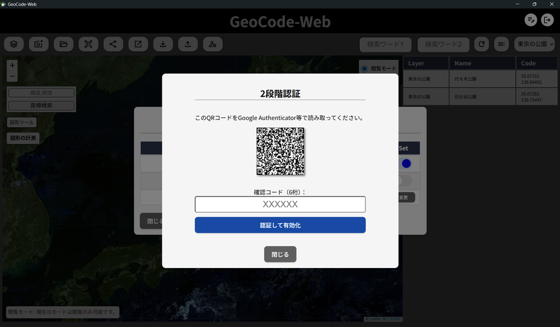
Task: Click the Code column header
Action: (536, 63)
